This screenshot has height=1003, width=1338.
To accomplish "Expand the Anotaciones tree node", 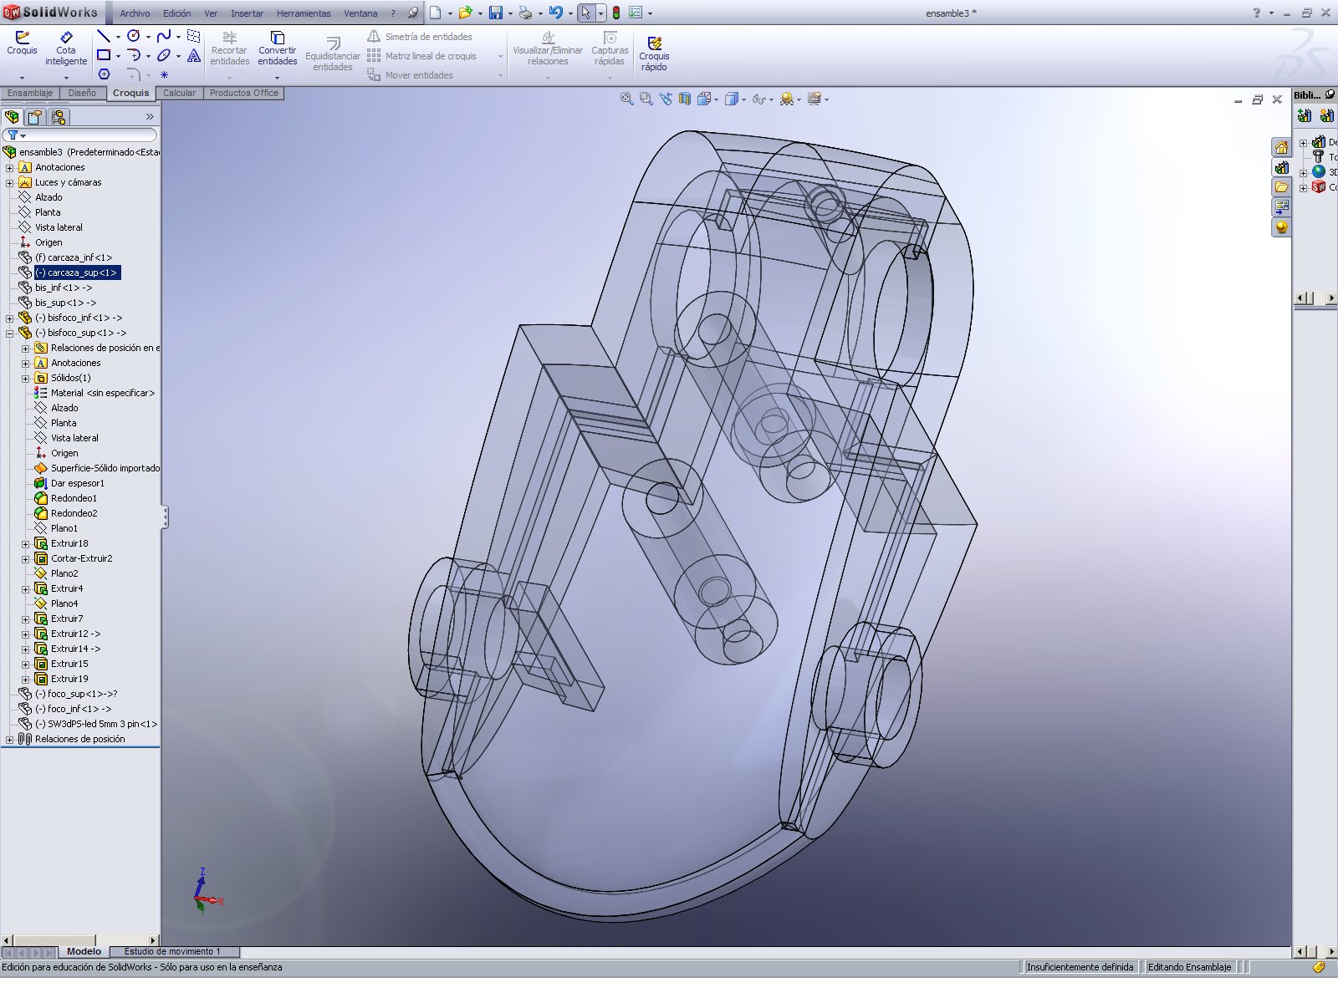I will 9,167.
